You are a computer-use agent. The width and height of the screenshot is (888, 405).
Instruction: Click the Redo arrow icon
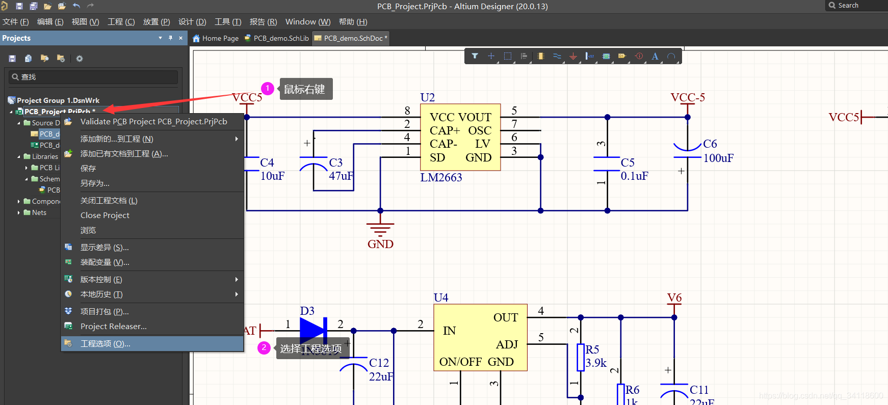(91, 6)
